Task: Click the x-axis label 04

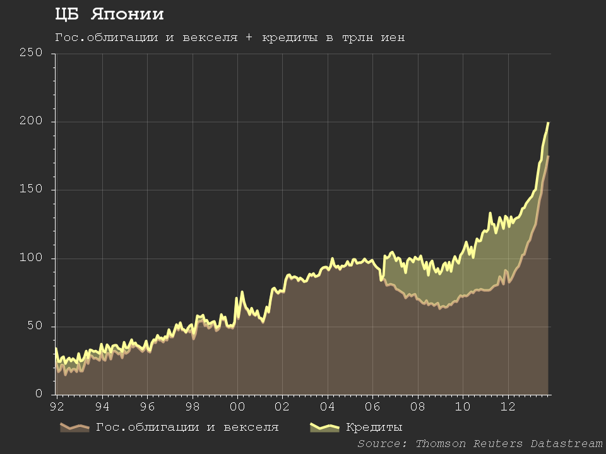Action: point(328,407)
